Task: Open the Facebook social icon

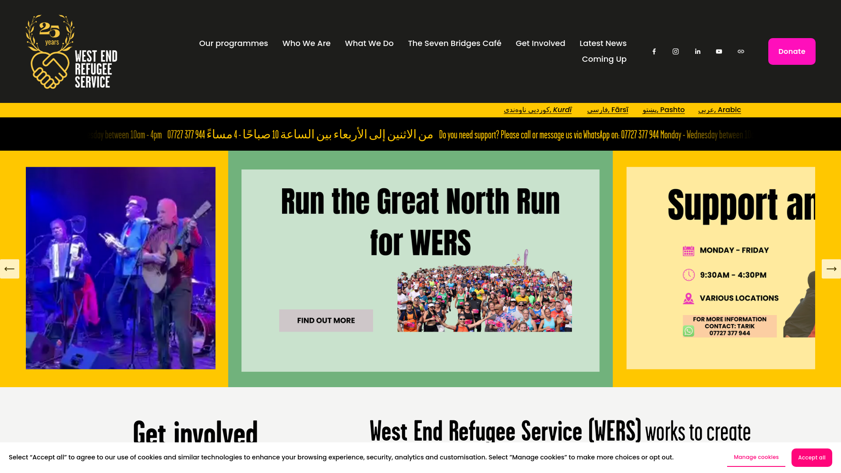Action: click(x=654, y=52)
